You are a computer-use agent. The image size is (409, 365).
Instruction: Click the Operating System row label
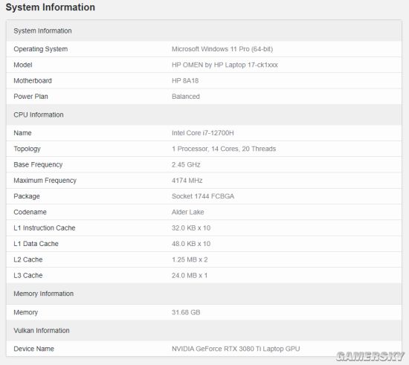[x=41, y=49]
